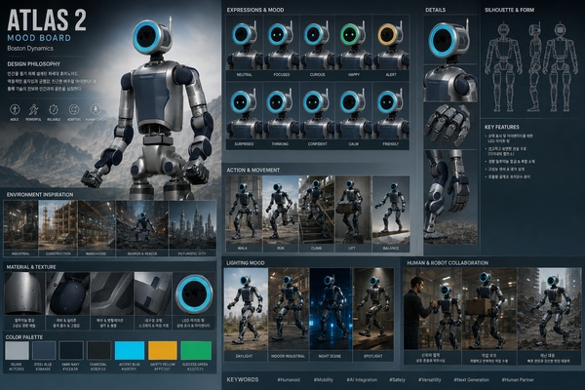
Task: Click the Action & Movement heading
Action: point(253,170)
